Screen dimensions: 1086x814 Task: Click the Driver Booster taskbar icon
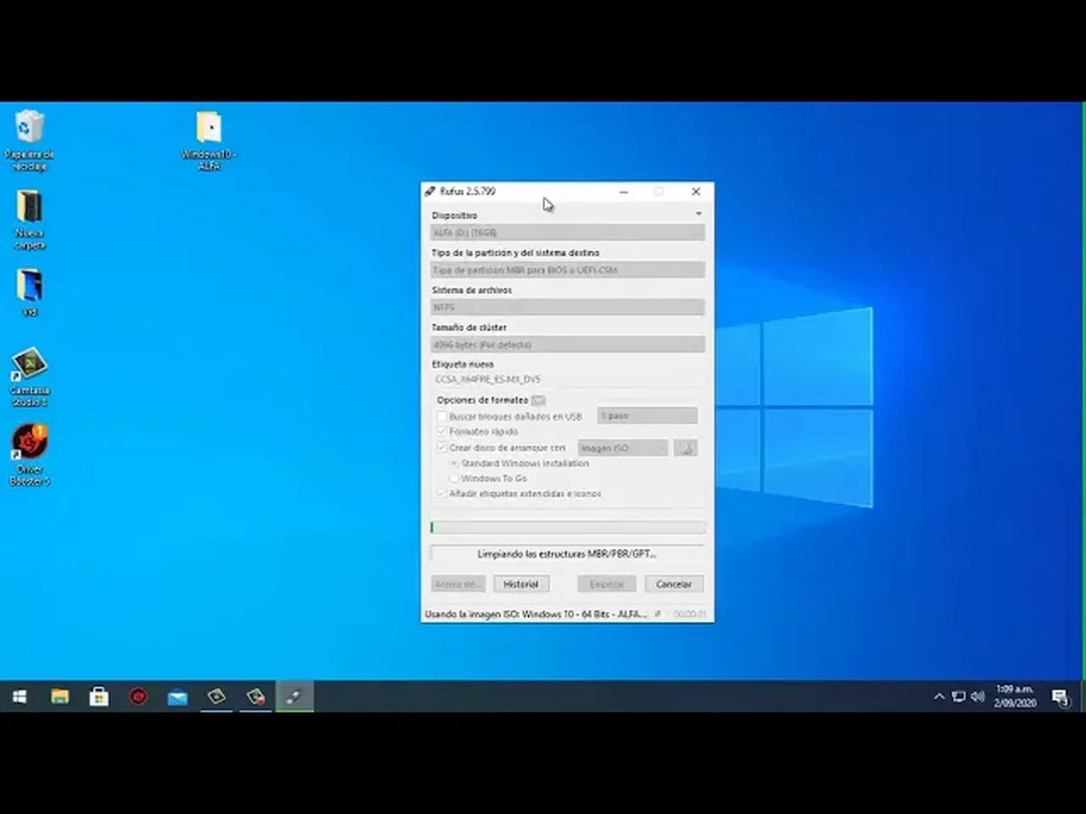pyautogui.click(x=138, y=696)
